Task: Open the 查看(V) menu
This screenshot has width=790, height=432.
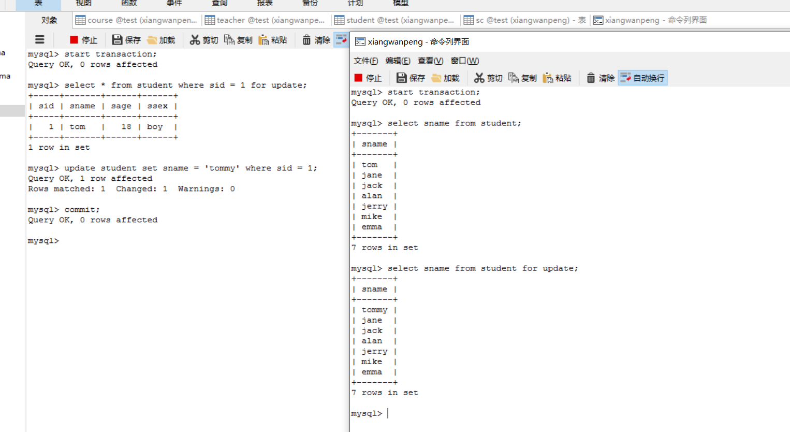Action: click(x=430, y=61)
